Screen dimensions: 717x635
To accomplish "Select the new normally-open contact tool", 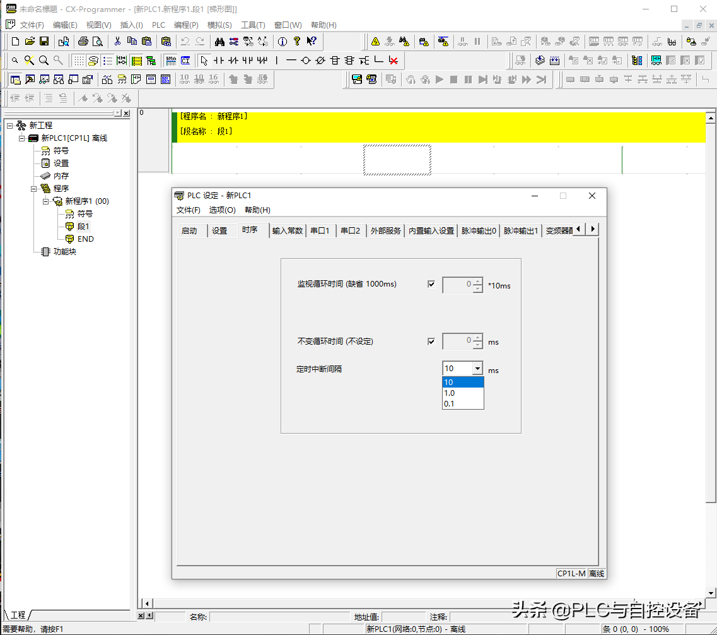I will [x=219, y=61].
